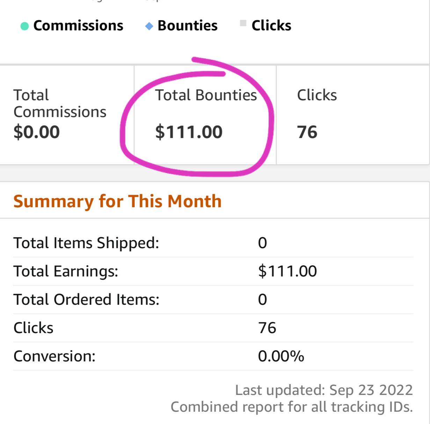Toggle the Bounties series label
This screenshot has width=430, height=424.
tap(188, 26)
